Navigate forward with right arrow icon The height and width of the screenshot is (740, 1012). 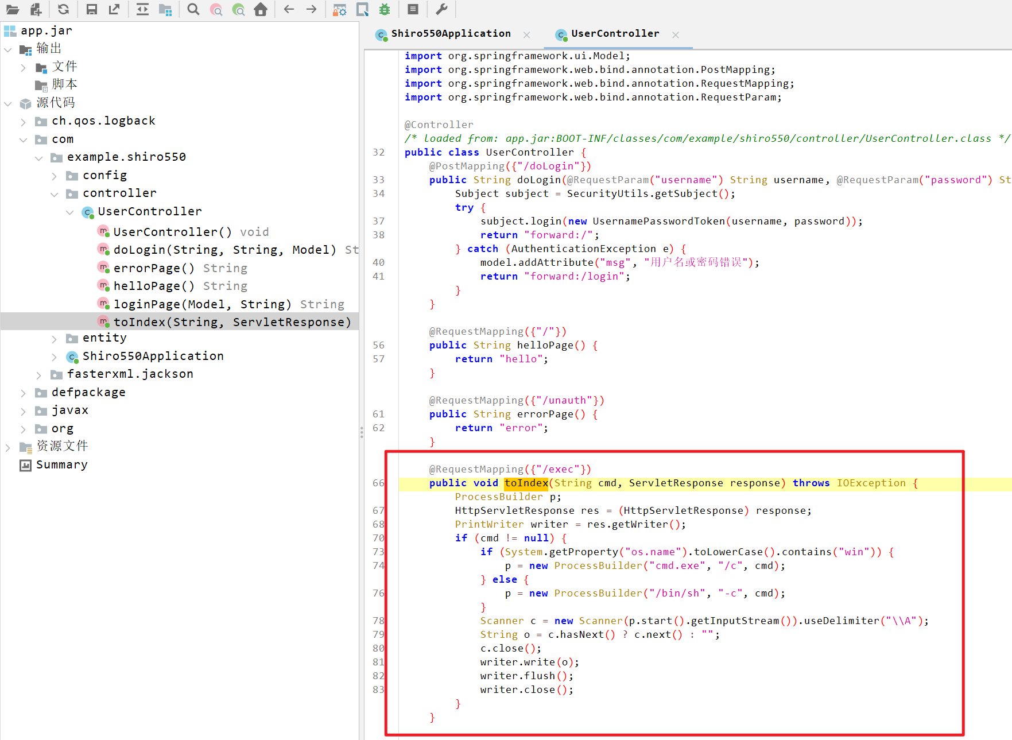[x=311, y=9]
